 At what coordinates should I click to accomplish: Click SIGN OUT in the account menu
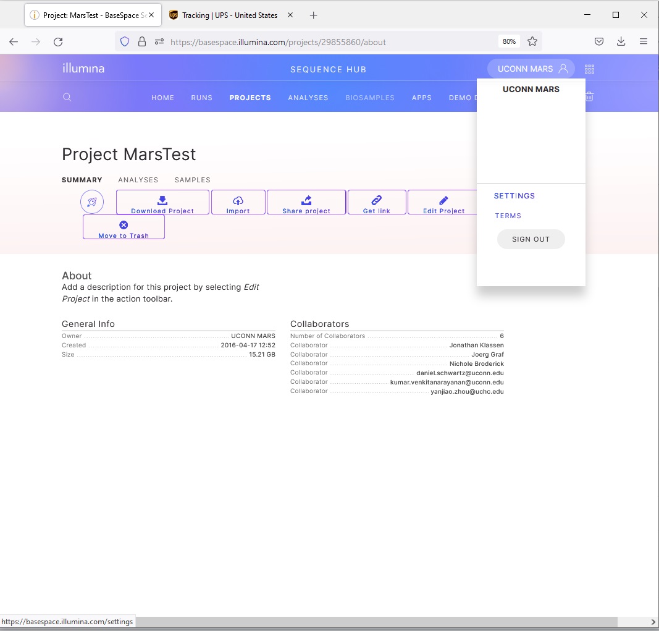[x=531, y=239]
